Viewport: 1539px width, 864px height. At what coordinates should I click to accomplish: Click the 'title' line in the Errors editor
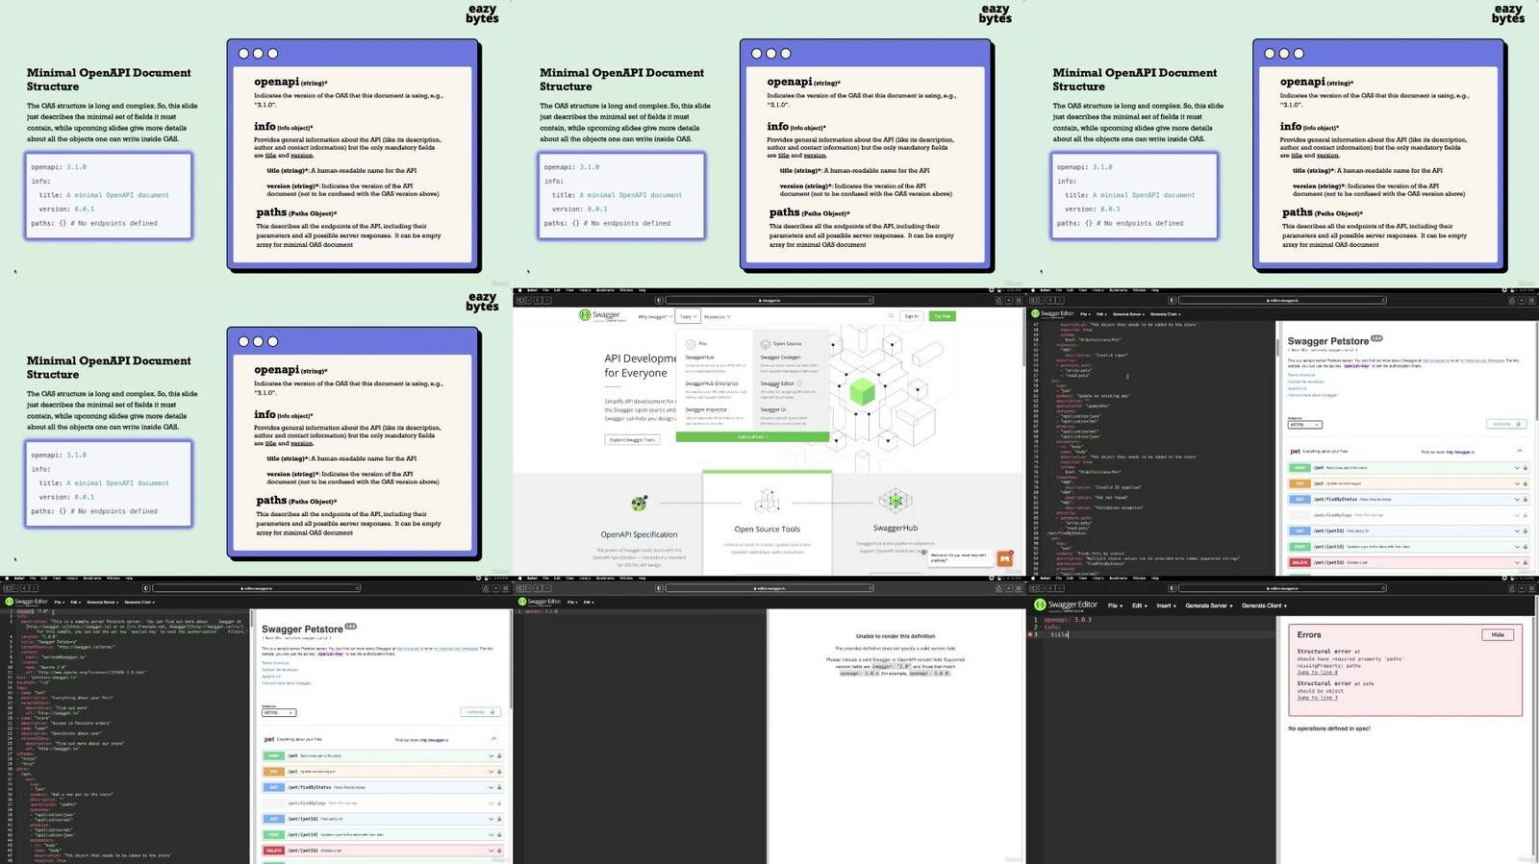coord(1059,634)
